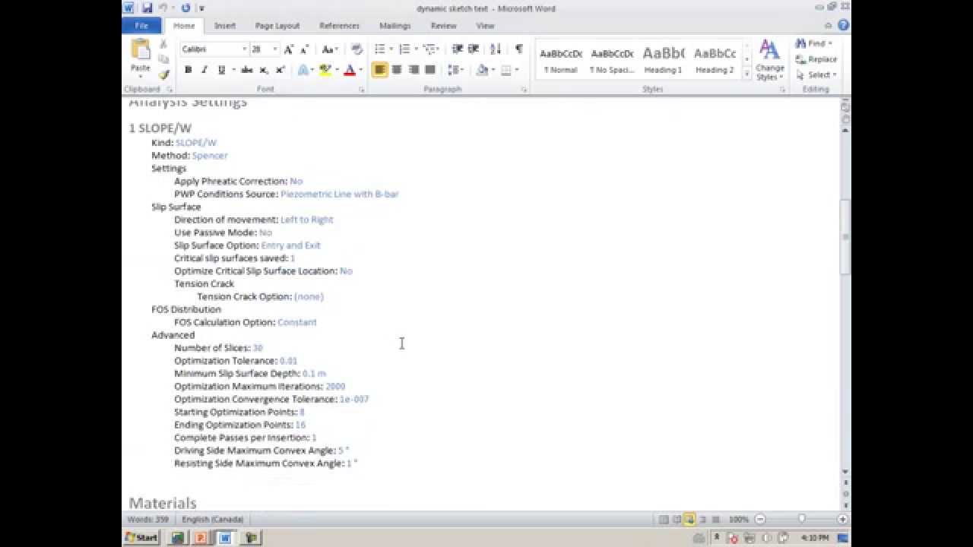Toggle Superscript formatting

[280, 70]
